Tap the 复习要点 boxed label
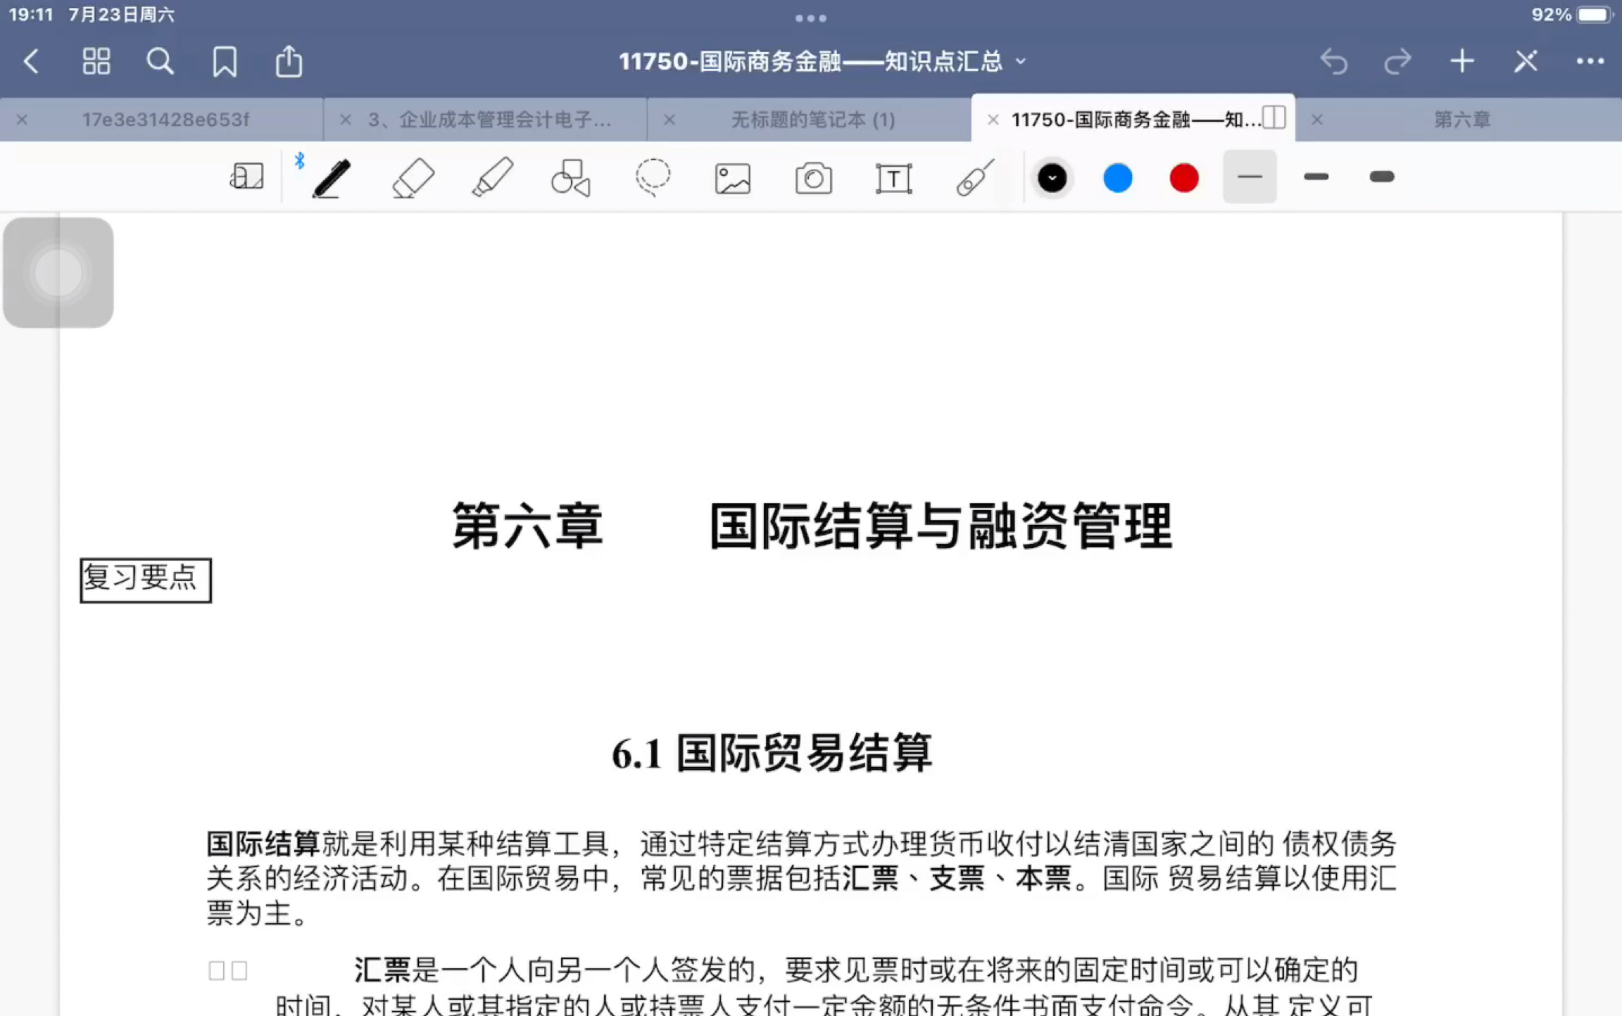1622x1016 pixels. (146, 580)
